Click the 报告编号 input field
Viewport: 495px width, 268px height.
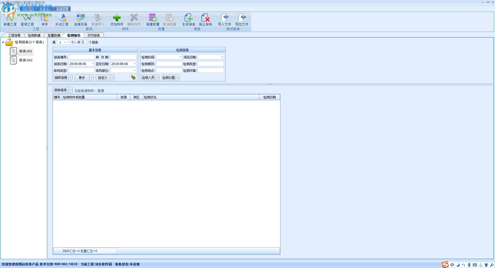tap(81, 57)
